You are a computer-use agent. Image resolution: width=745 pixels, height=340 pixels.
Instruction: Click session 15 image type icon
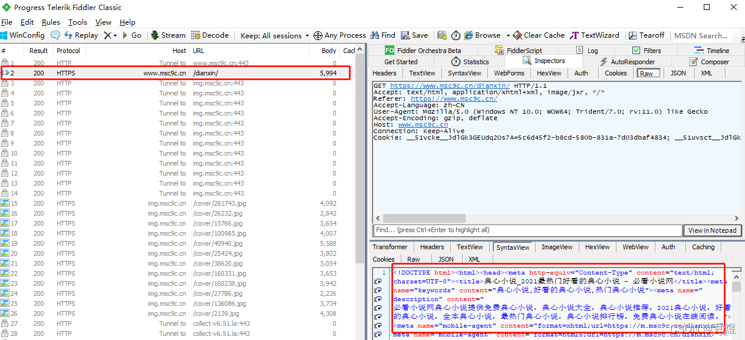(x=5, y=203)
